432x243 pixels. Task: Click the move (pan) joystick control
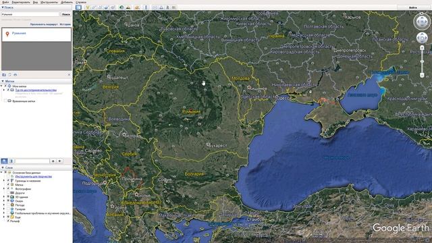422,38
